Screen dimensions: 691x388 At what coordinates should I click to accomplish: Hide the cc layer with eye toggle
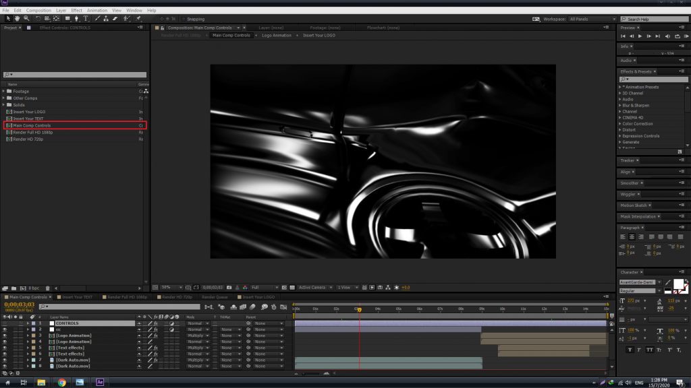5,329
